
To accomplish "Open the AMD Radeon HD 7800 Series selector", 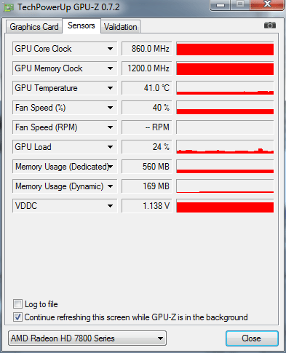I will [x=87, y=338].
